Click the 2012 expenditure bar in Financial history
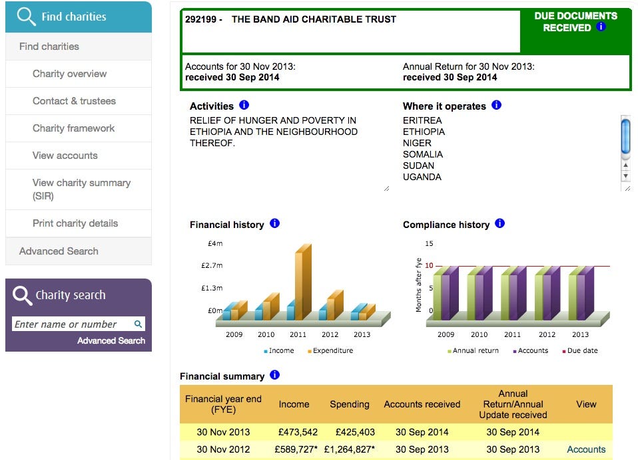Viewport: 638px width, 460px height. point(334,305)
